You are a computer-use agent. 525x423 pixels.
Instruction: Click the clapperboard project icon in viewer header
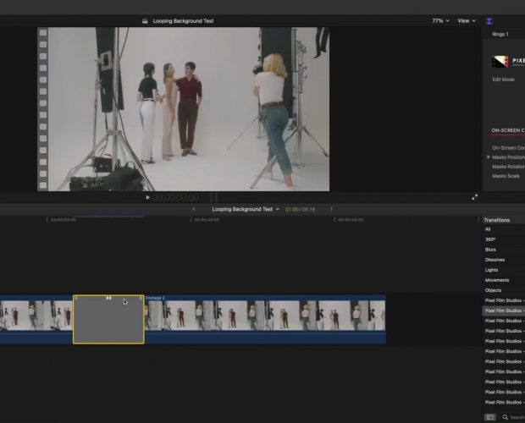(x=145, y=21)
